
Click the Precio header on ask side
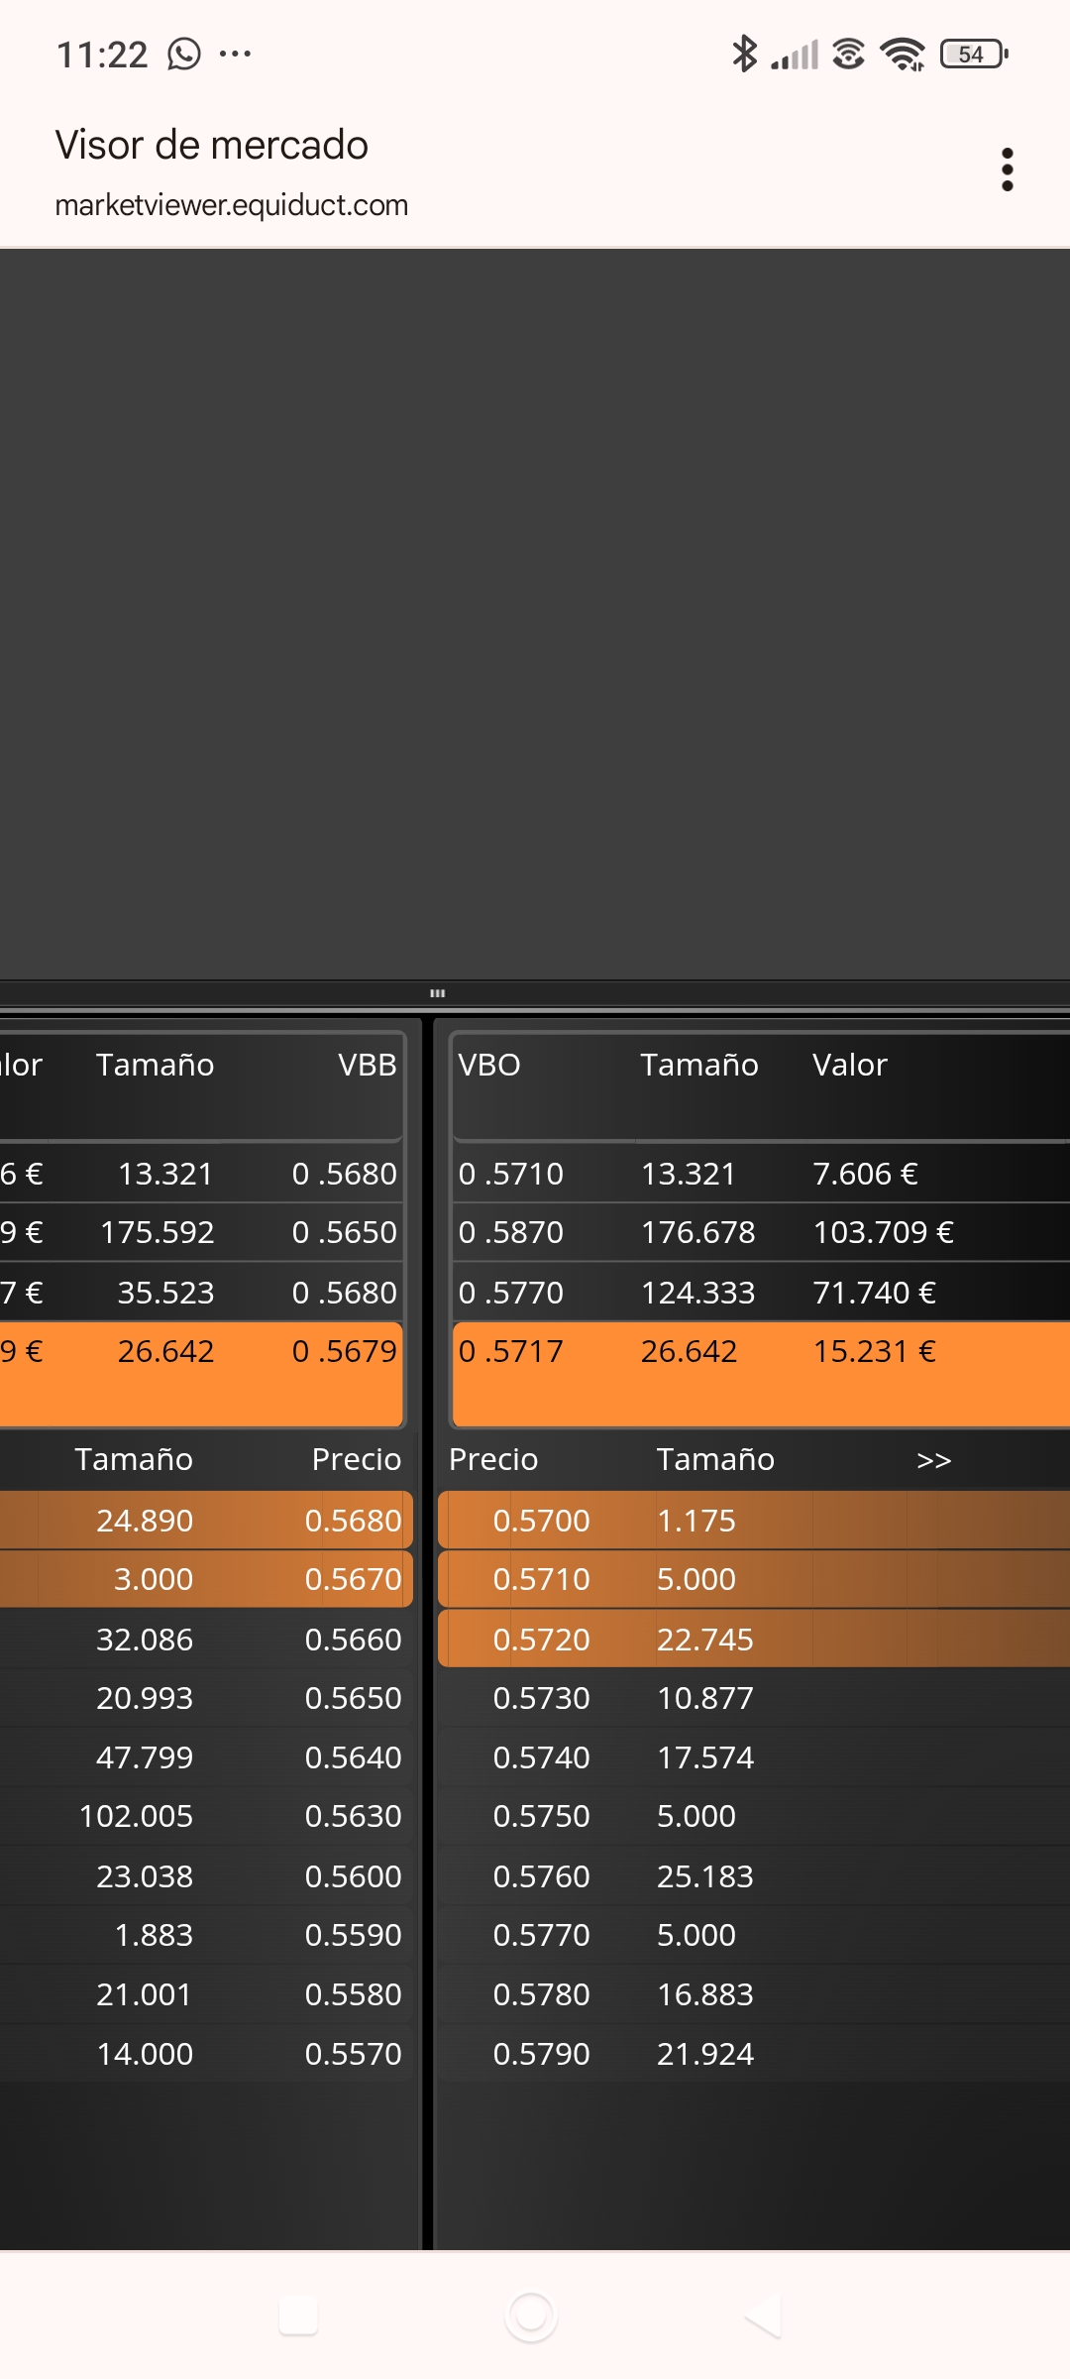[x=493, y=1459]
